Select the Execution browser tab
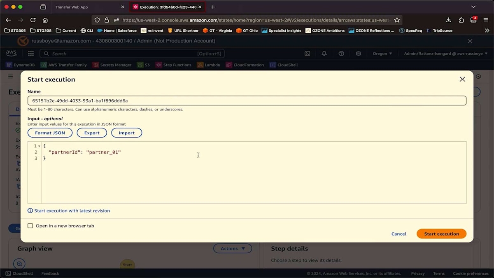The image size is (494, 278). (x=167, y=7)
